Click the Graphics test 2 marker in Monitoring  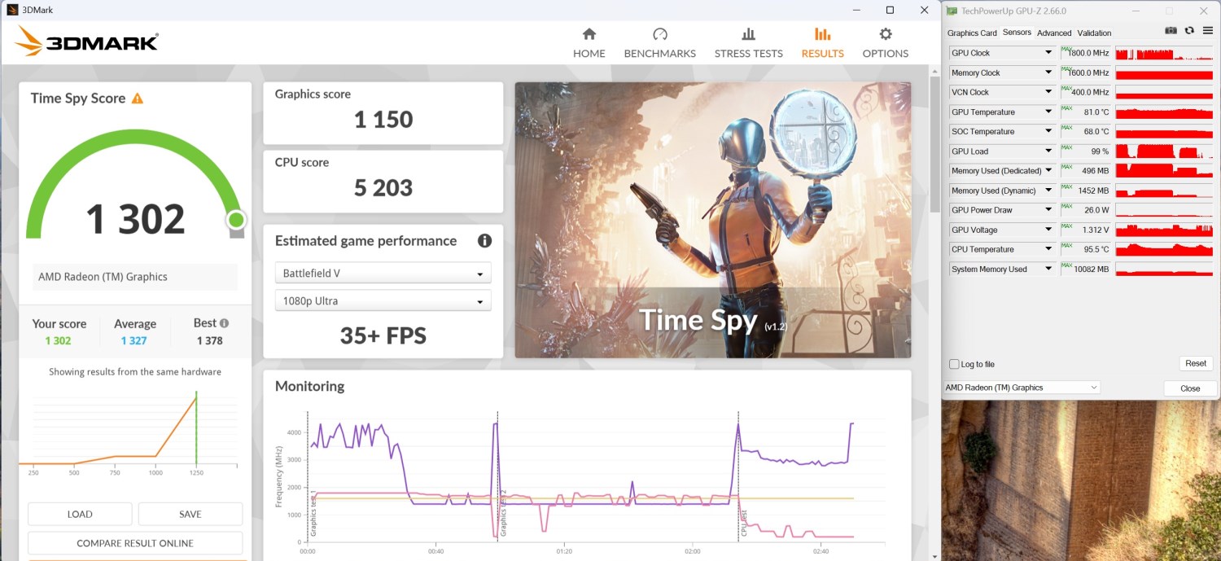502,512
